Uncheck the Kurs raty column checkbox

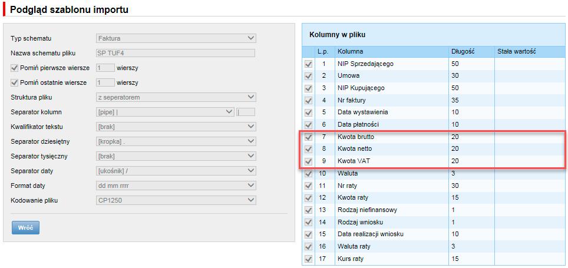tap(308, 259)
